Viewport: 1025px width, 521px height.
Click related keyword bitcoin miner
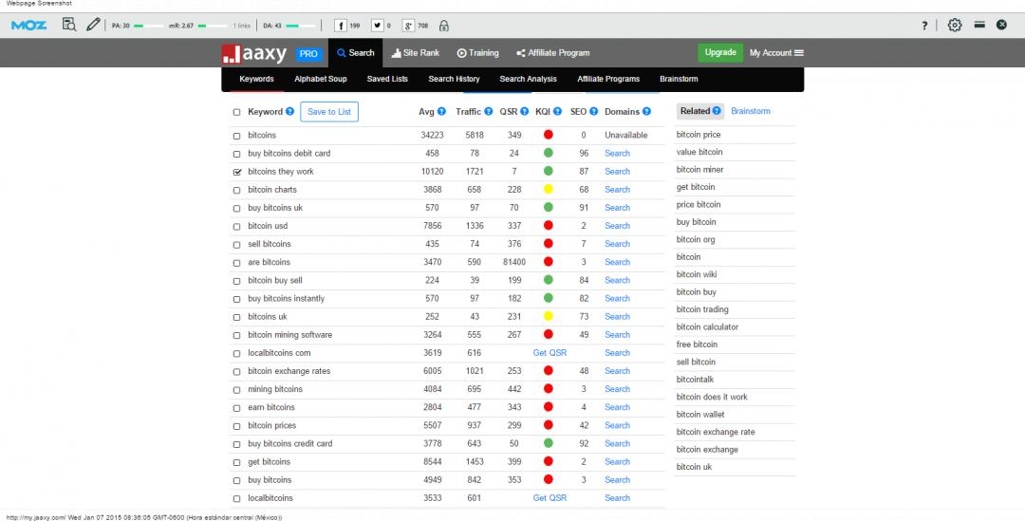[x=700, y=170]
